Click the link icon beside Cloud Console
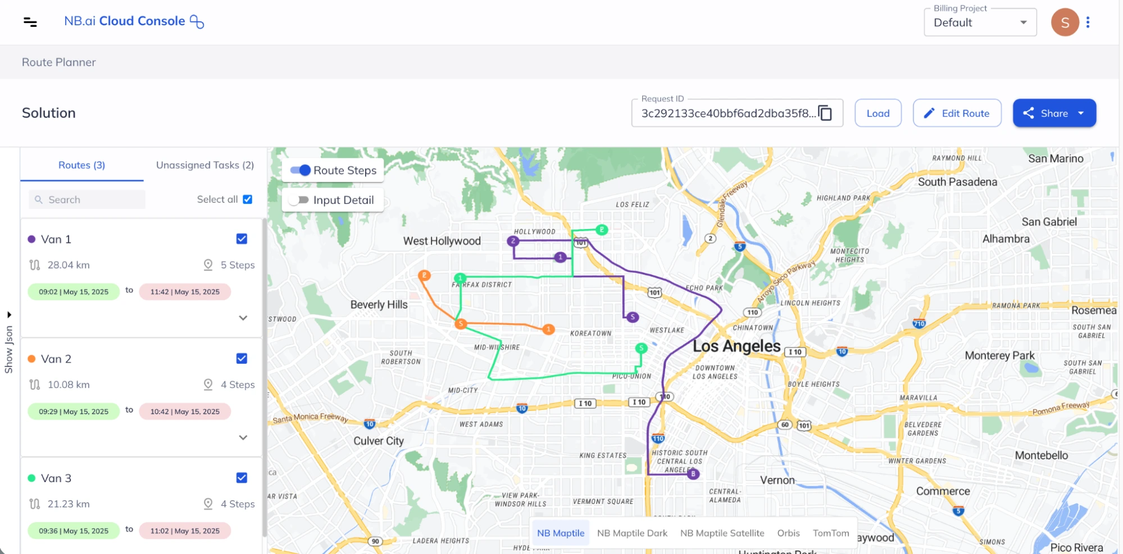Viewport: 1123px width, 554px height. (197, 21)
